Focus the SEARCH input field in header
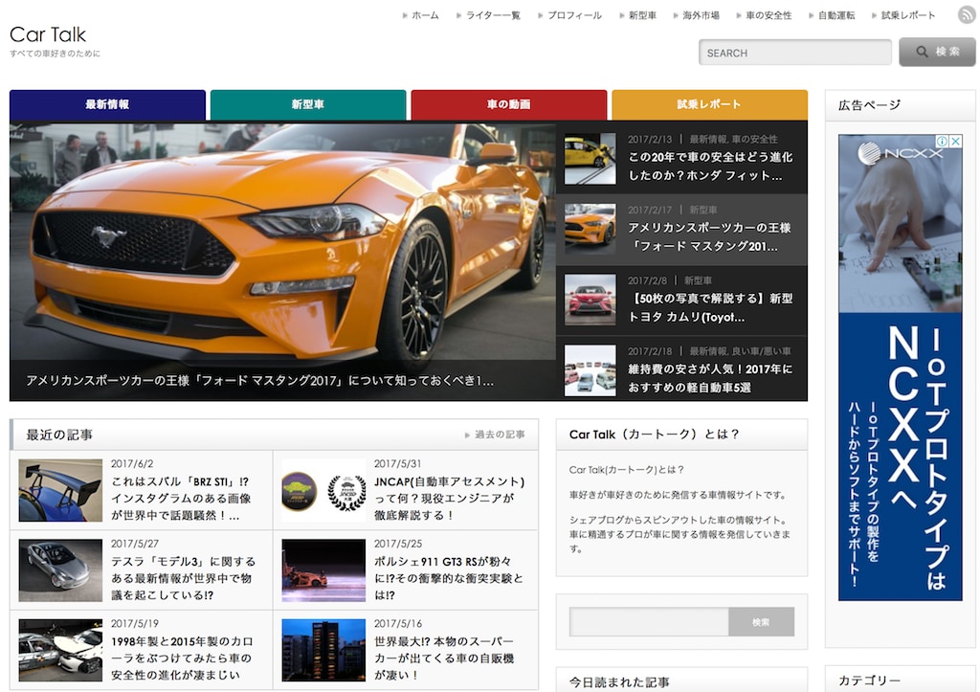 (x=795, y=53)
